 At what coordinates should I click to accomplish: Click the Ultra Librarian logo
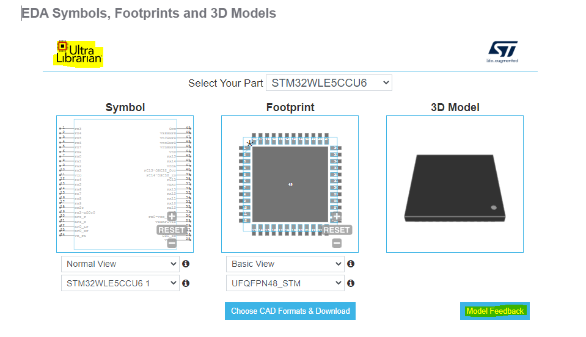pos(78,54)
